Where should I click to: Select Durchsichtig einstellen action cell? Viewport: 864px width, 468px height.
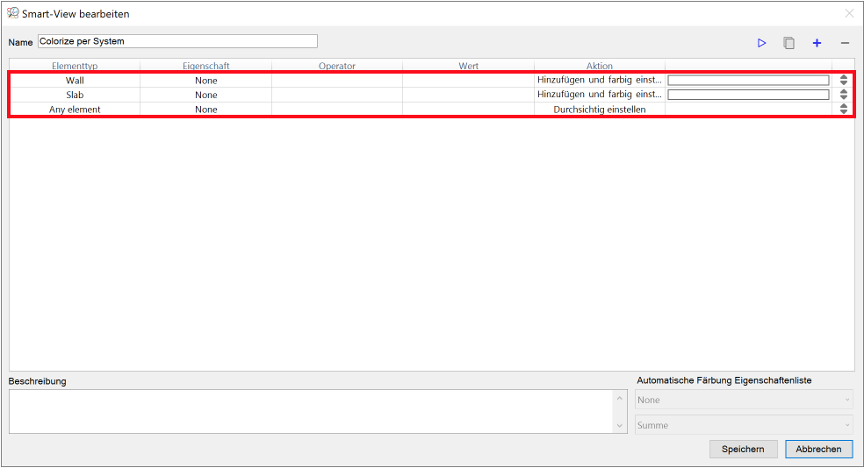[600, 110]
